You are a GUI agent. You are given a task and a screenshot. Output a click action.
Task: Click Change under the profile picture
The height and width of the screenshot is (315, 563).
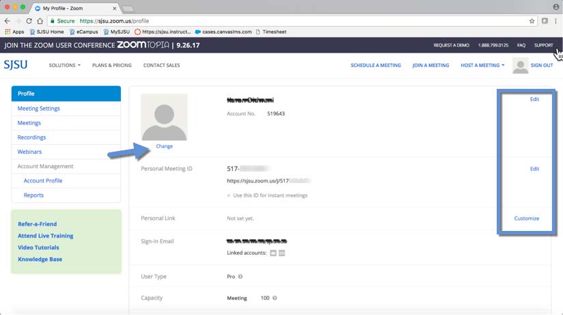(x=164, y=146)
